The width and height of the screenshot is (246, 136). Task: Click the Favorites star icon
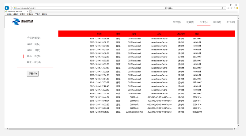(x=231, y=8)
